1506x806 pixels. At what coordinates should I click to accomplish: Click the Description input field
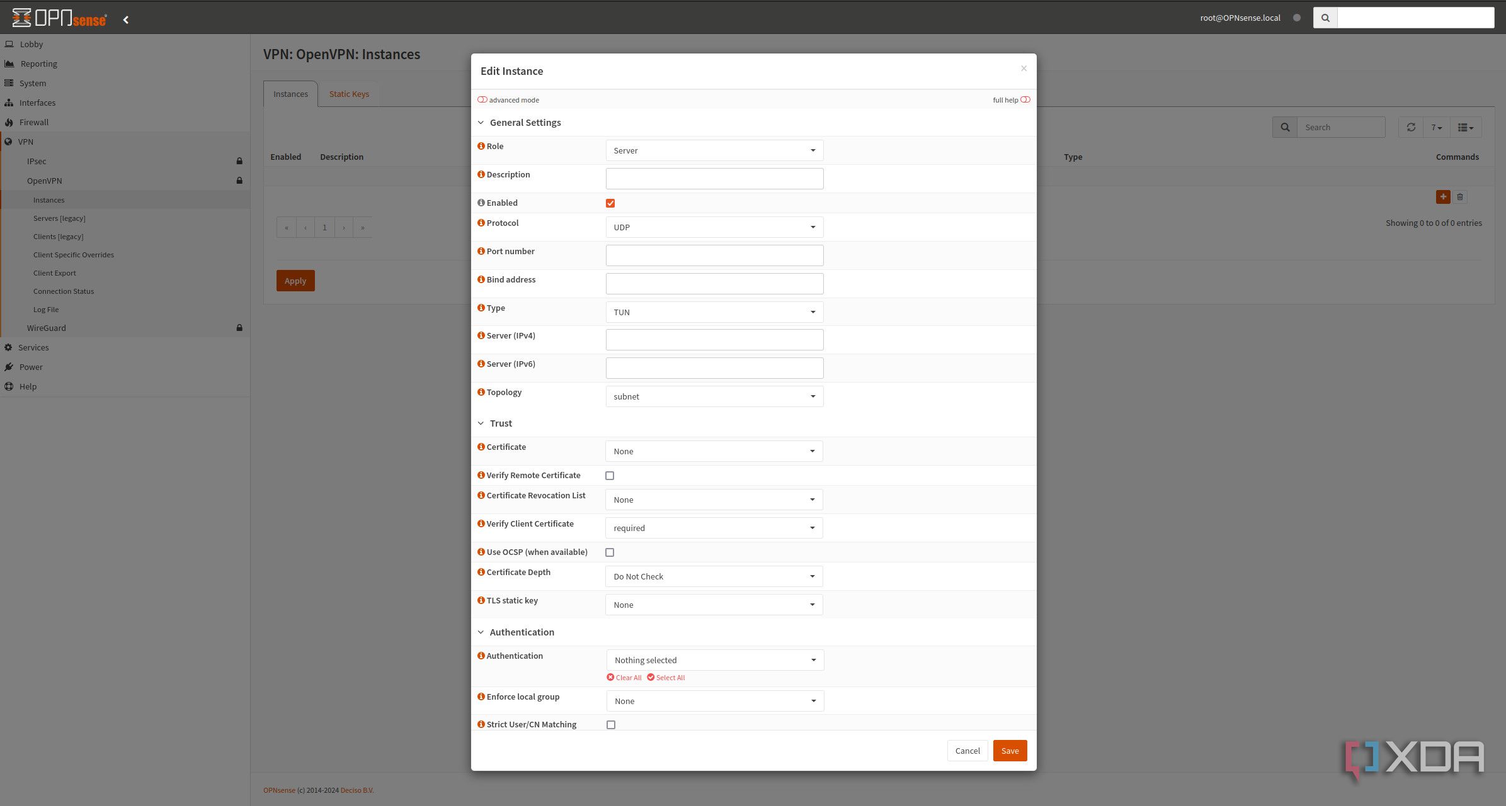coord(714,179)
